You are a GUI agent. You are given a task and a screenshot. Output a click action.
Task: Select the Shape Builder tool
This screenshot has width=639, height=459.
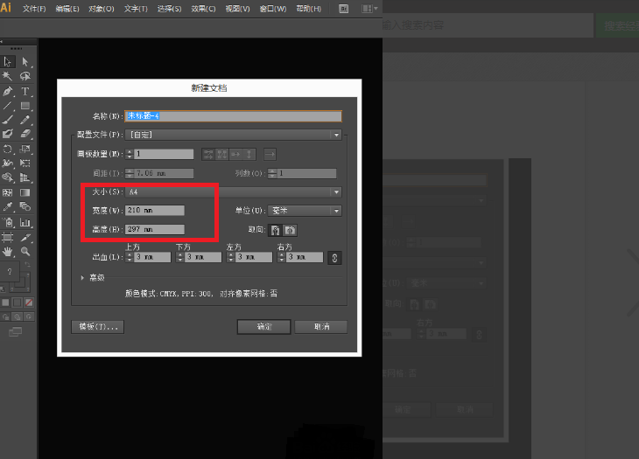[7, 177]
